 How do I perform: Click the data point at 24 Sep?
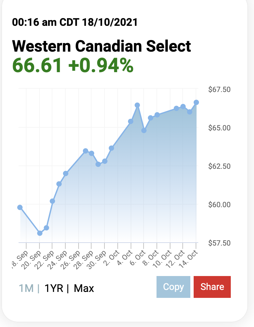pyautogui.click(x=66, y=173)
